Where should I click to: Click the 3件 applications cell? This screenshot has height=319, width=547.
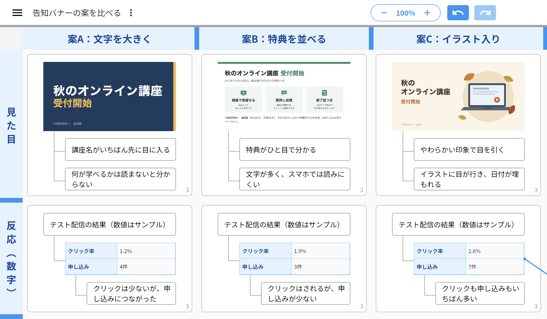coord(321,267)
